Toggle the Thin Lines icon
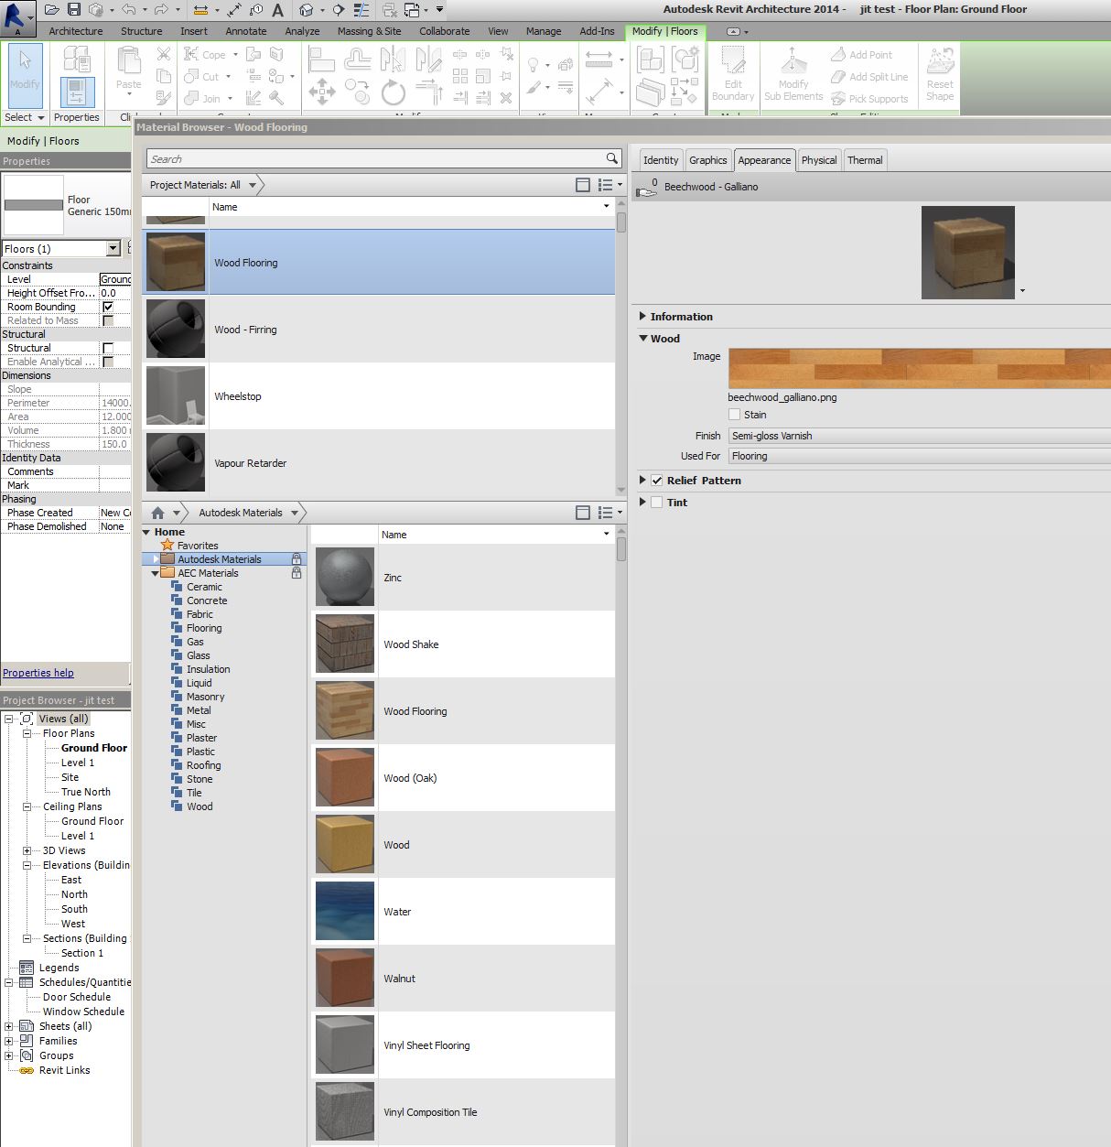This screenshot has width=1111, height=1147. point(361,9)
